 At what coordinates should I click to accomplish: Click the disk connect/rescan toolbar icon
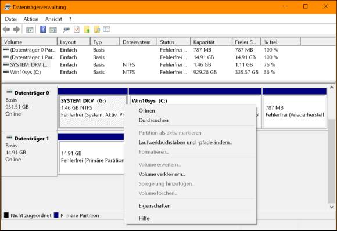tap(66, 30)
